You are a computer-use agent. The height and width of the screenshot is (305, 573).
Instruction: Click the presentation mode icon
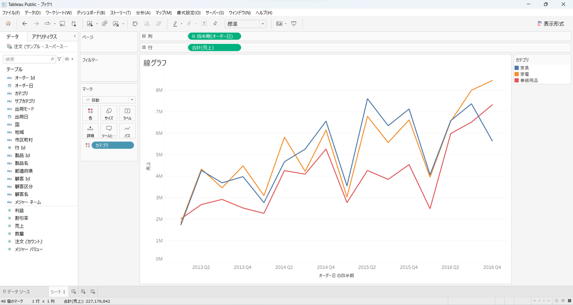pyautogui.click(x=294, y=24)
